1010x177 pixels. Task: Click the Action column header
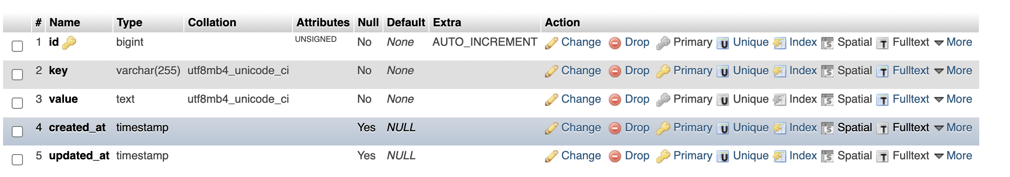[x=562, y=22]
